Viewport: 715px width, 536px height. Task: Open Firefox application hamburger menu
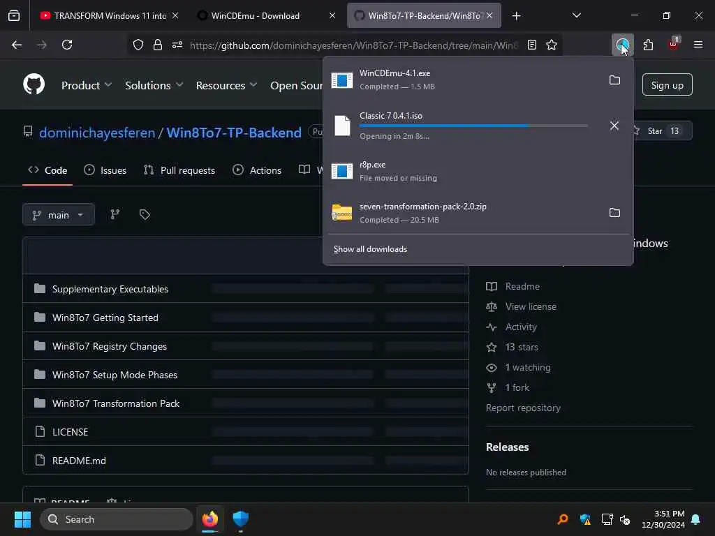point(698,45)
